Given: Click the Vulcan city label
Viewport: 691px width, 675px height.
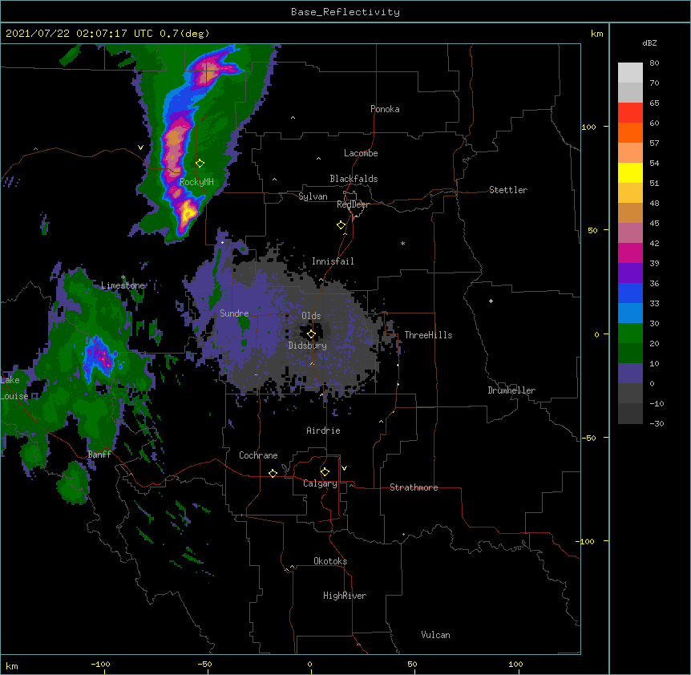Looking at the screenshot, I should click(435, 635).
